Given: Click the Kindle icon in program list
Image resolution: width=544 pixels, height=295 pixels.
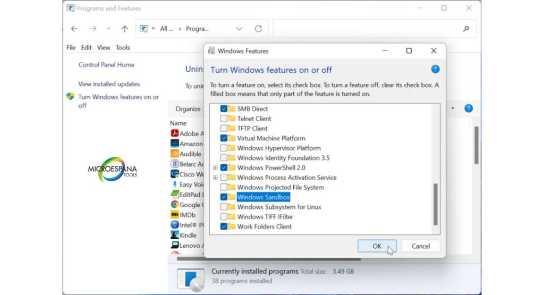Looking at the screenshot, I should [x=174, y=235].
